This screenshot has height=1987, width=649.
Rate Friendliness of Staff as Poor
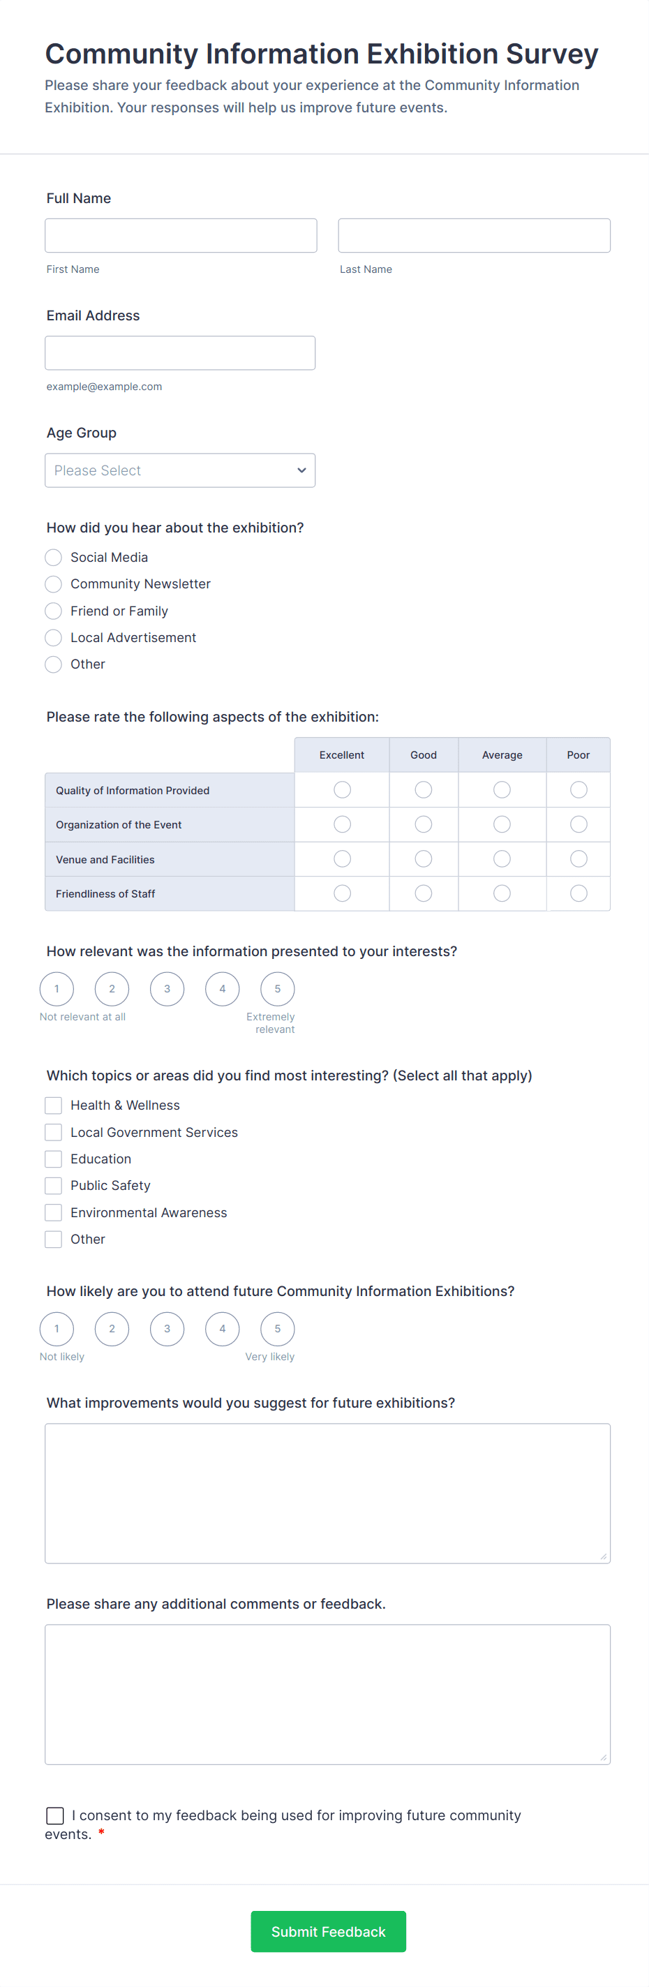coord(579,893)
